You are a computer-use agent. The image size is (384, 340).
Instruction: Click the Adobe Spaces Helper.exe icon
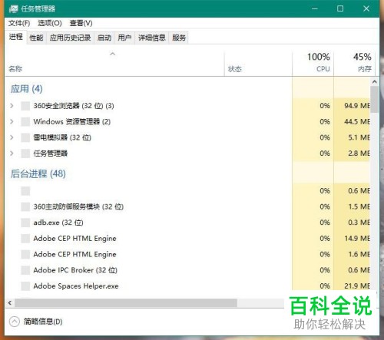(x=25, y=286)
